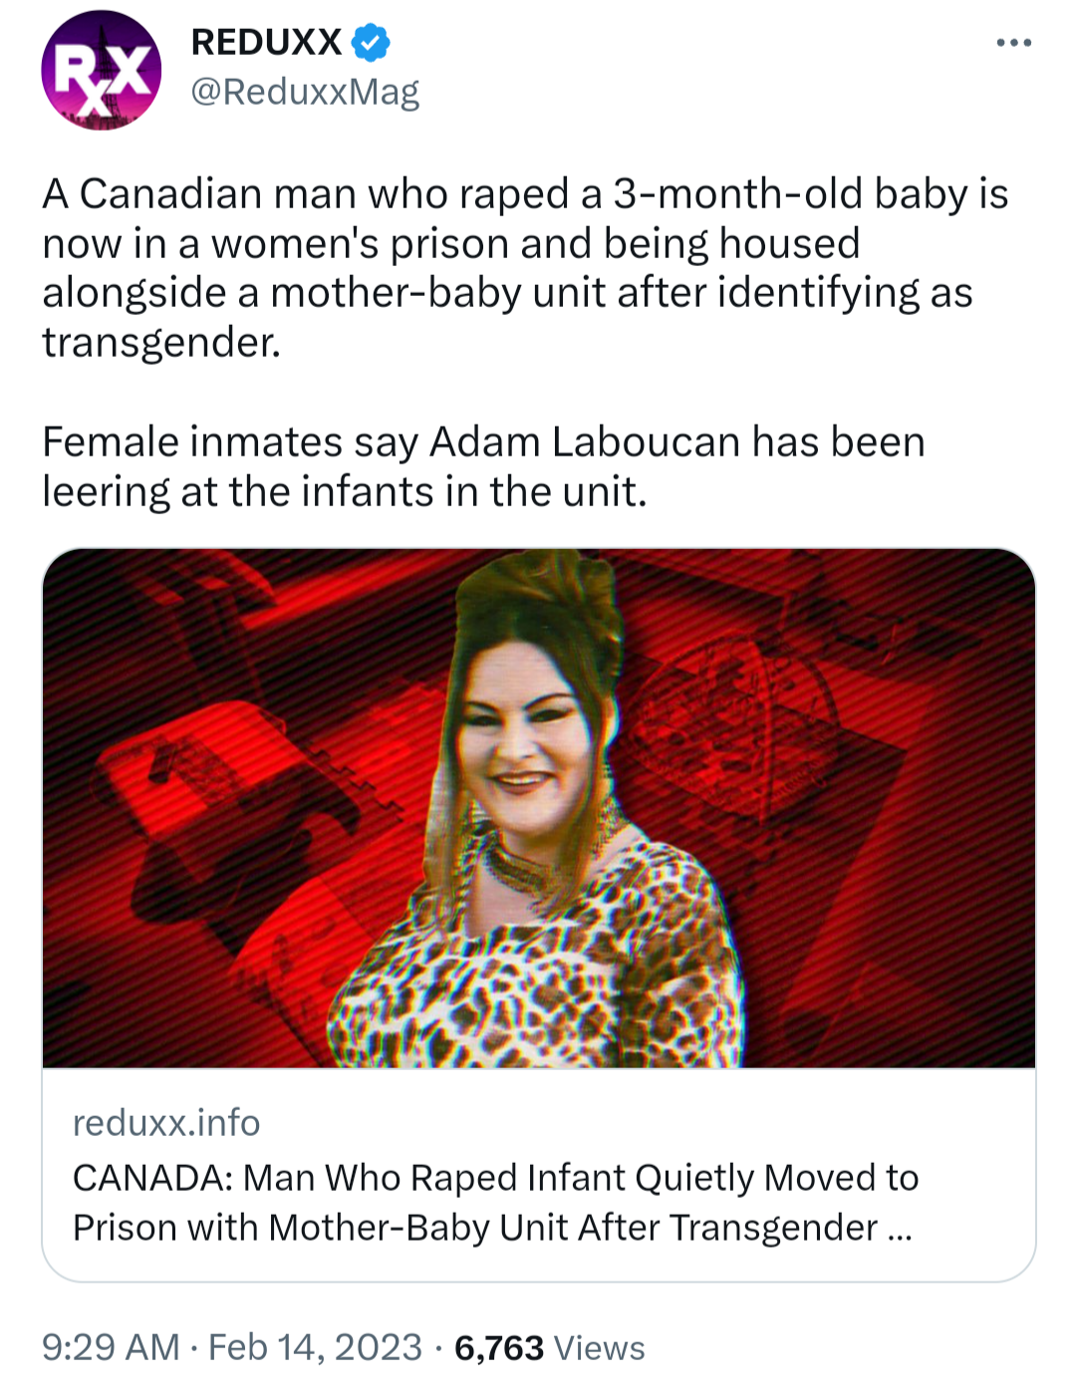The height and width of the screenshot is (1390, 1076).
Task: Click the tweet line starting "now in a"
Action: 450,244
